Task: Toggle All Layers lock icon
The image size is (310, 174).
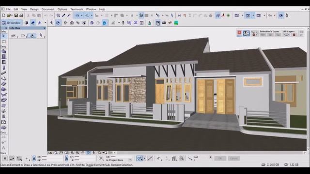Action: [x=294, y=35]
